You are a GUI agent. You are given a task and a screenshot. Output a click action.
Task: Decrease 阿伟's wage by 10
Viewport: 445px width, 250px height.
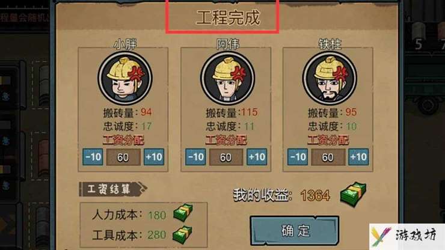coord(195,157)
